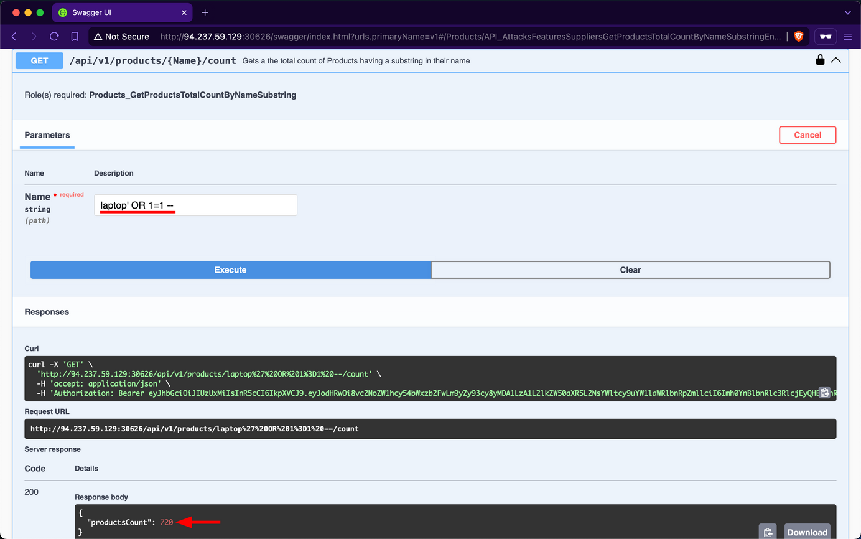Navigate back using the browser back arrow

pos(14,36)
